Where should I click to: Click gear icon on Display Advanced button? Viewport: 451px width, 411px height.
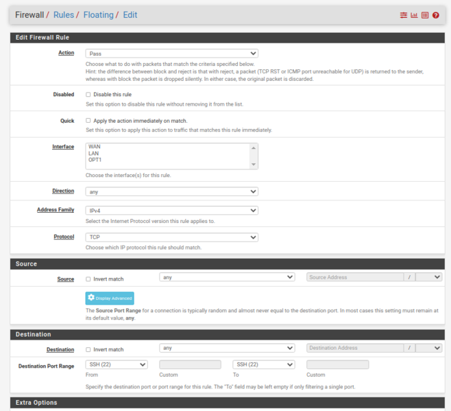91,298
